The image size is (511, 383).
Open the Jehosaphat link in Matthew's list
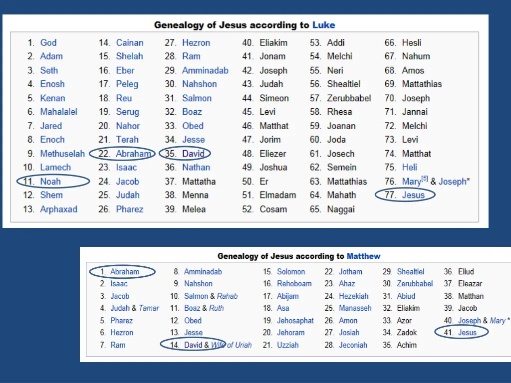[x=295, y=321]
